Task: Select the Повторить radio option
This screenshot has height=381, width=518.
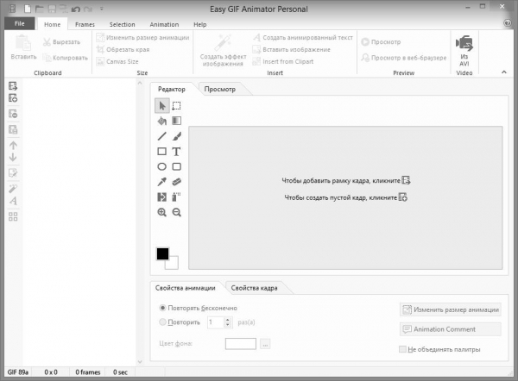Action: pyautogui.click(x=162, y=322)
